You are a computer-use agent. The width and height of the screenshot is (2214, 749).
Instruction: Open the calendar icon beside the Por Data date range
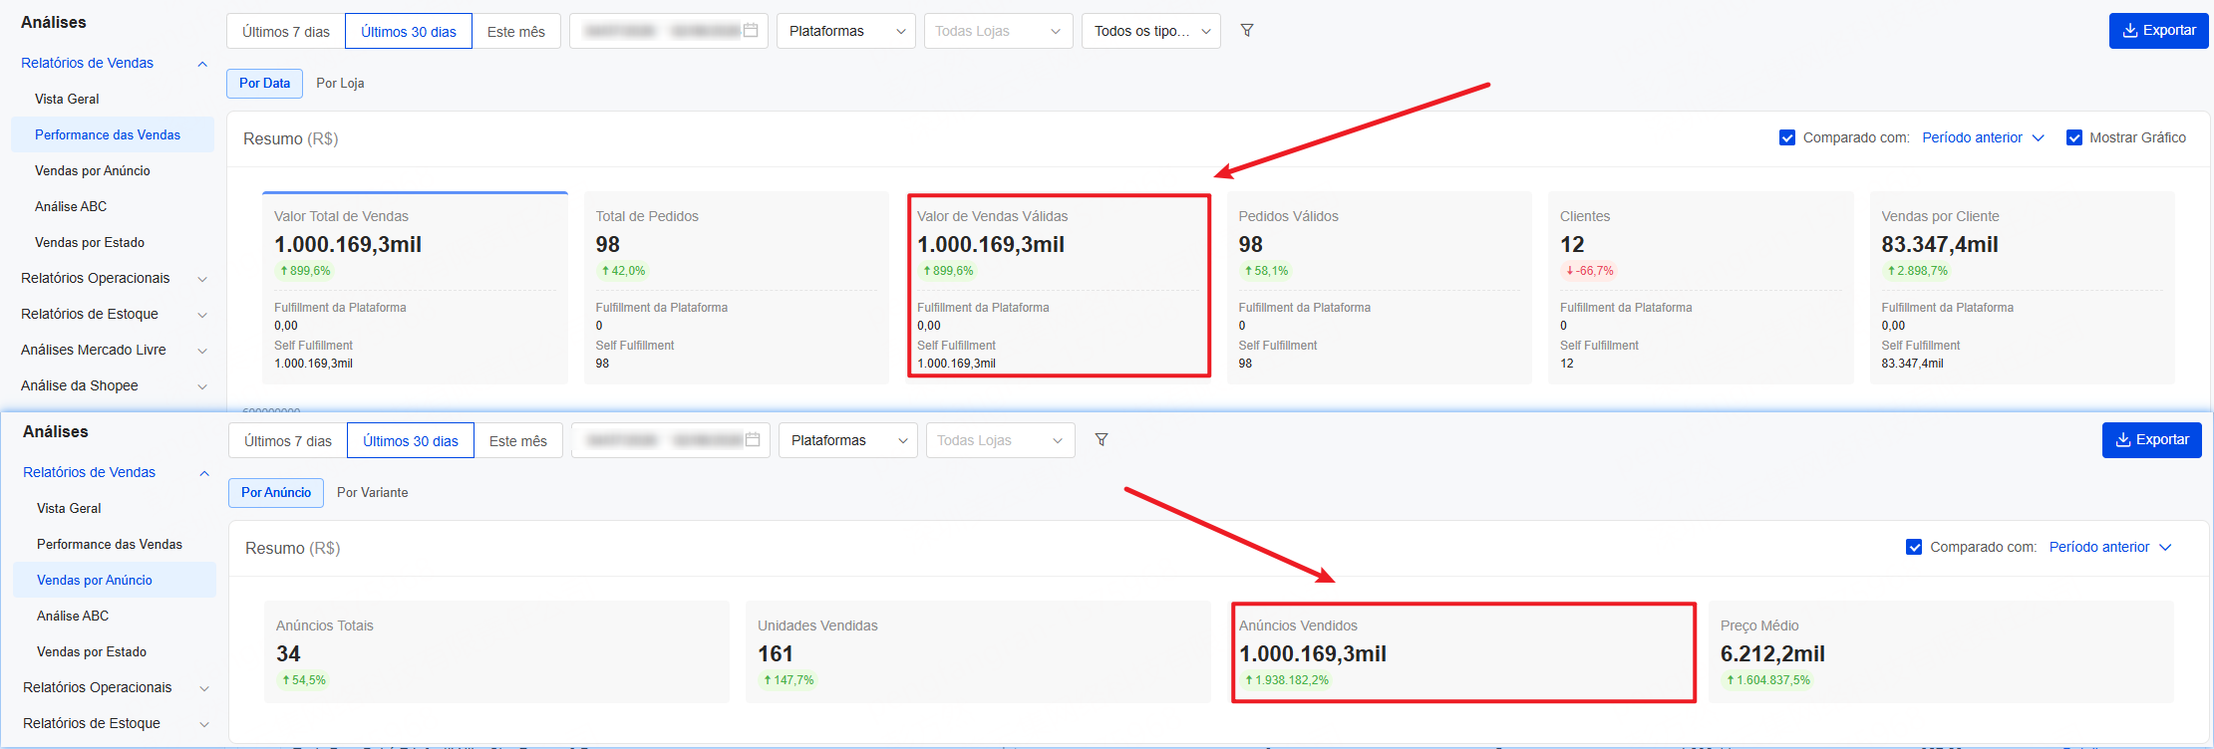[751, 31]
